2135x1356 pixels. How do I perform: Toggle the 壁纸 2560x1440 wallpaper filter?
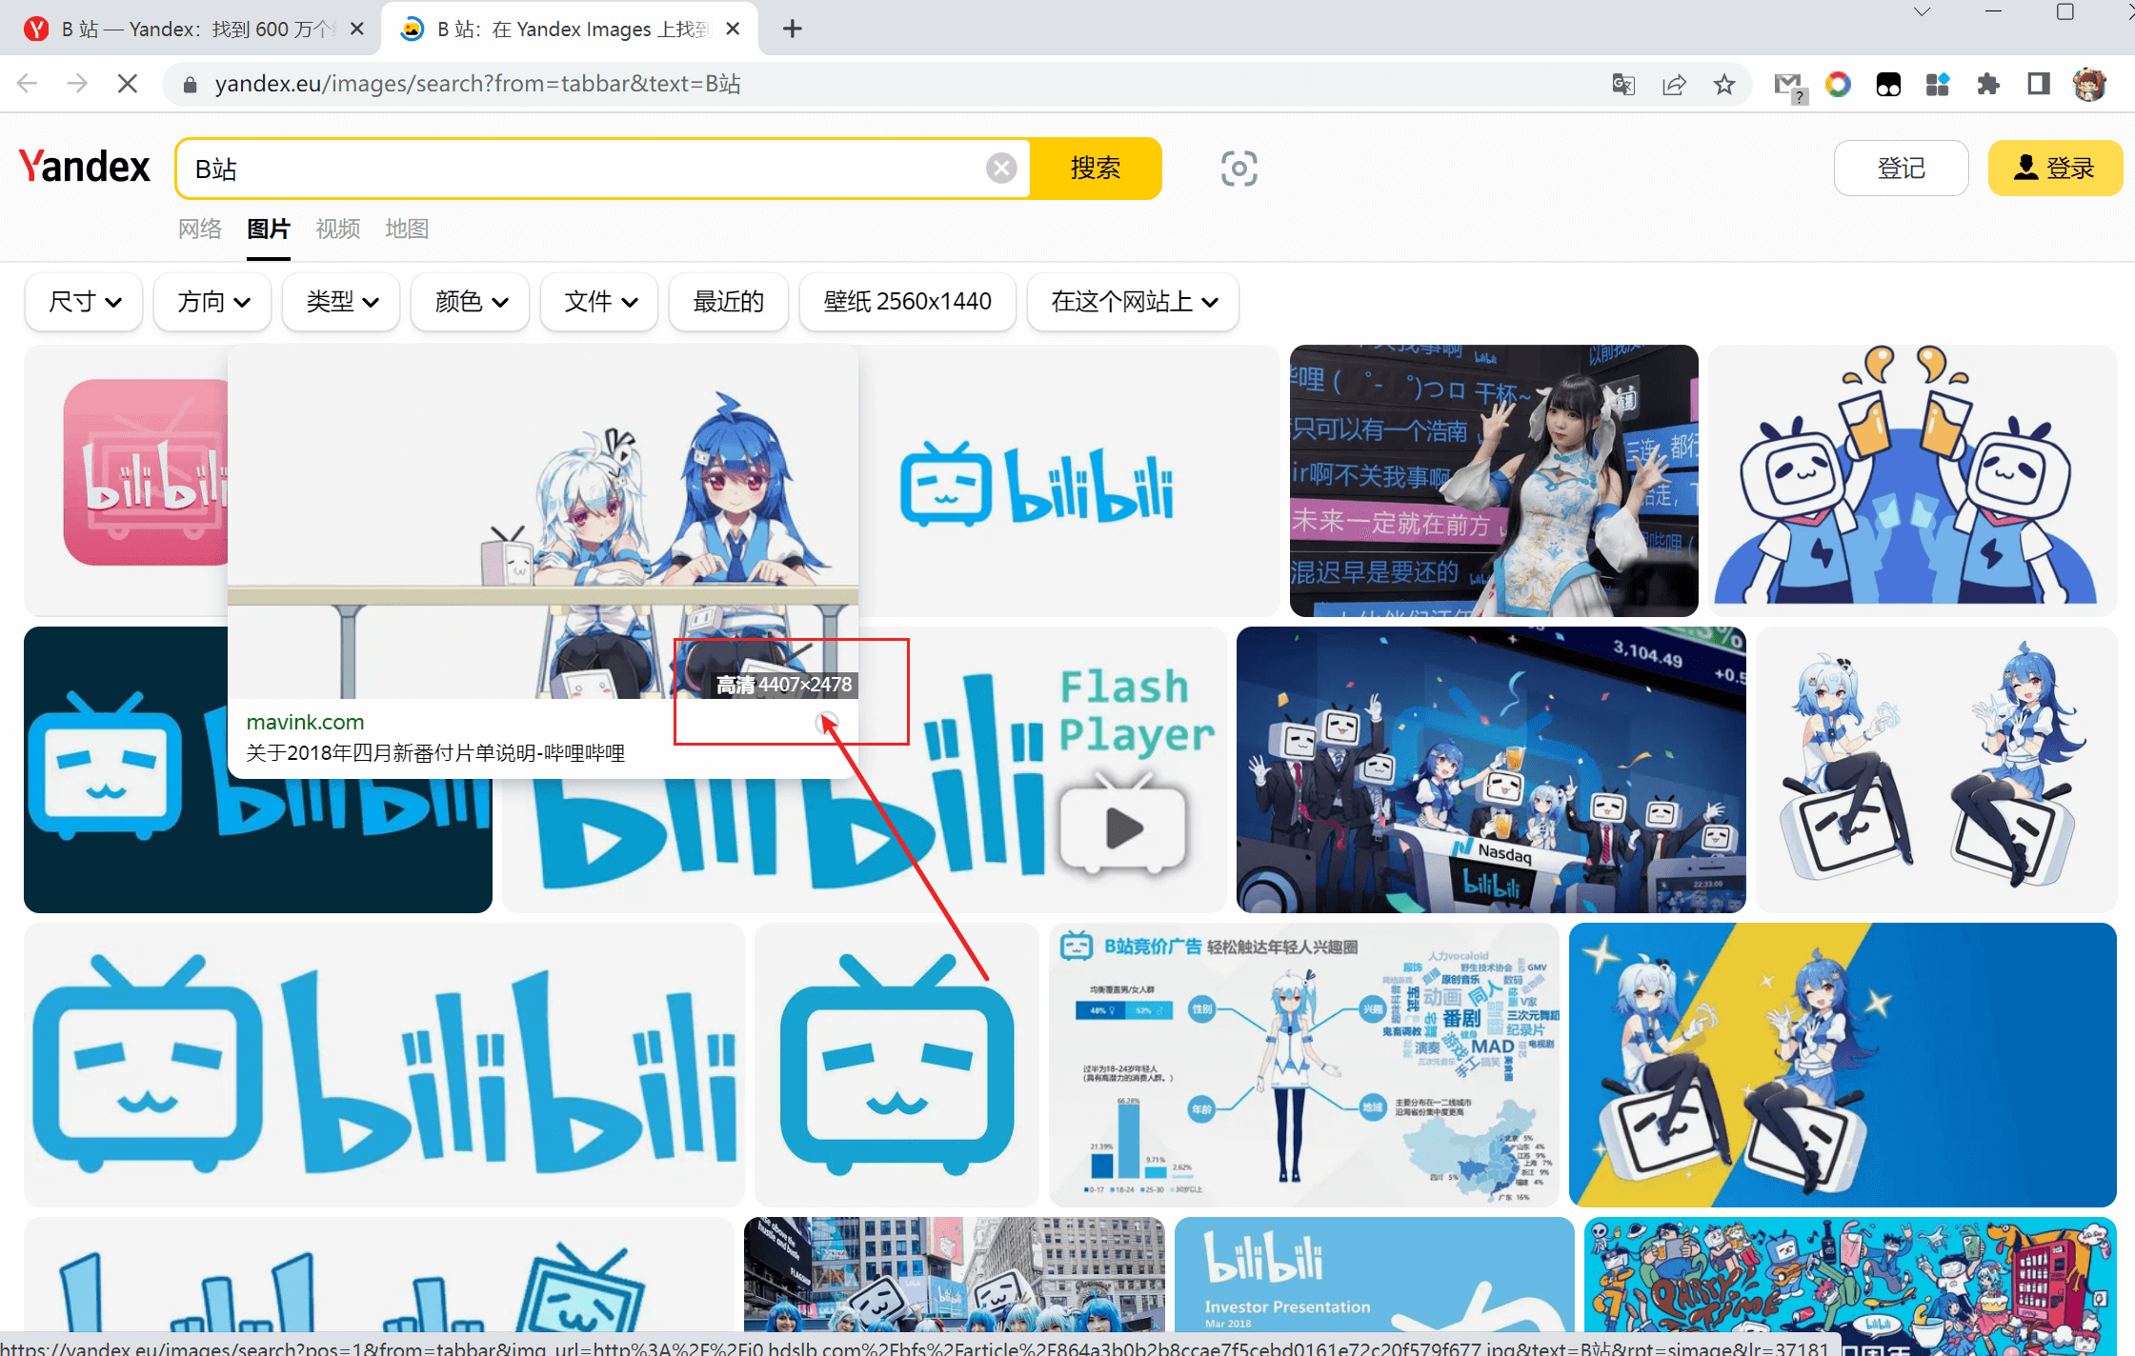(906, 301)
